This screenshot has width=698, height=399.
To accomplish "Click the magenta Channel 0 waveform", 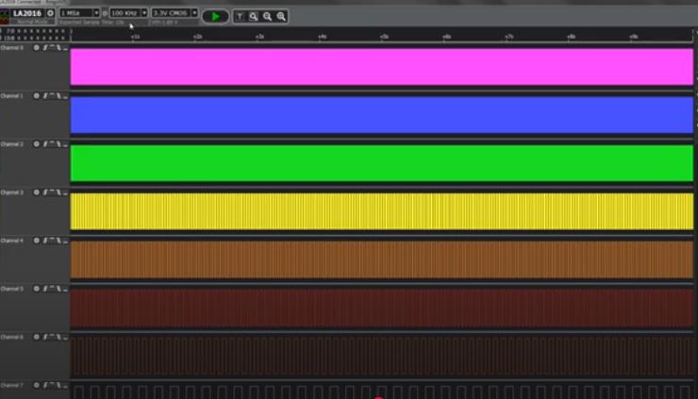I will pos(381,66).
